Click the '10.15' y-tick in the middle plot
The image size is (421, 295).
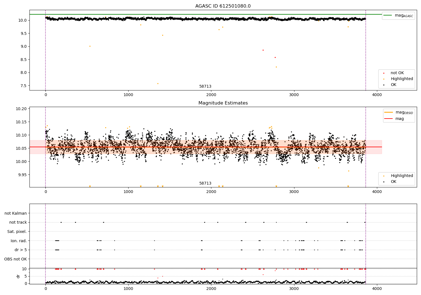click(x=21, y=122)
